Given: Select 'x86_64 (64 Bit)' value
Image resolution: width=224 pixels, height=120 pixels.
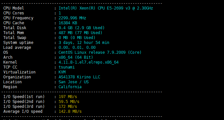Looking at the screenshot, I should (x=76, y=57).
